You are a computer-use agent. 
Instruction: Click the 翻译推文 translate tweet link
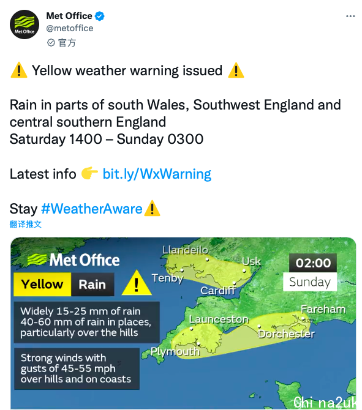(25, 224)
